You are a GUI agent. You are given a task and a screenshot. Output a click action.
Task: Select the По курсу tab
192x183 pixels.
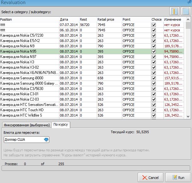click(x=61, y=125)
